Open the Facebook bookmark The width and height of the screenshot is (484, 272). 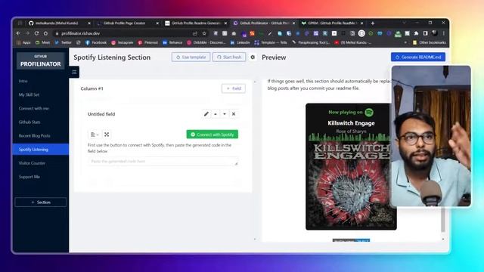click(x=96, y=42)
